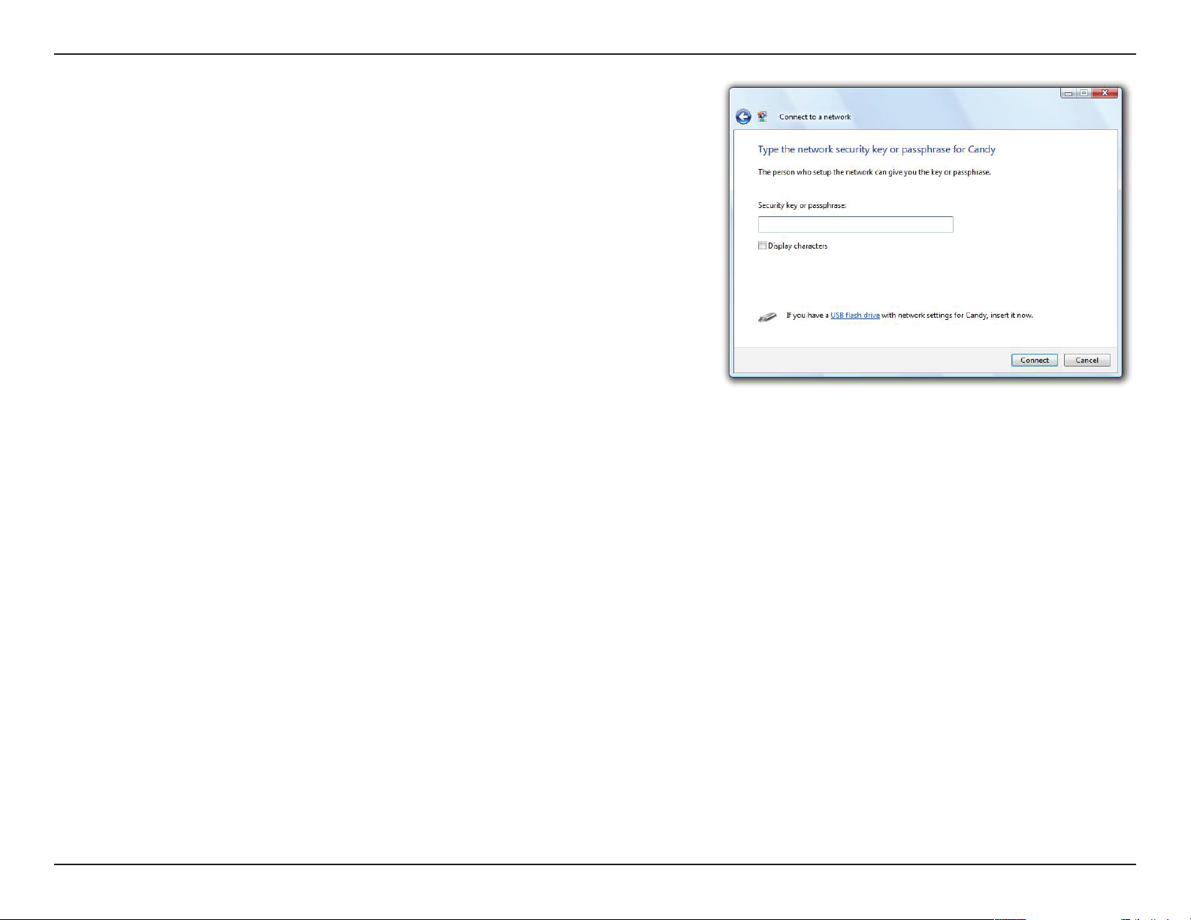Click the blue Back arrow button
The height and width of the screenshot is (920, 1191).
pyautogui.click(x=743, y=116)
